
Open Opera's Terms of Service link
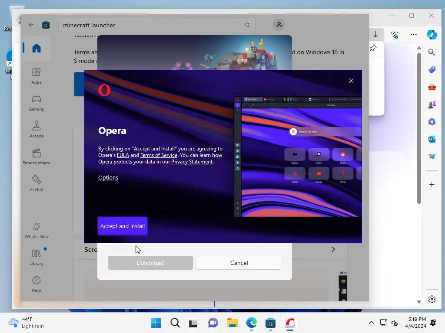[159, 155]
